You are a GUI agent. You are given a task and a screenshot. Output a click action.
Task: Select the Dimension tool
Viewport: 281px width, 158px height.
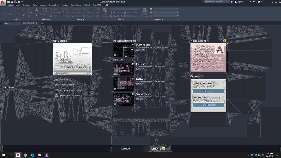pos(44,12)
